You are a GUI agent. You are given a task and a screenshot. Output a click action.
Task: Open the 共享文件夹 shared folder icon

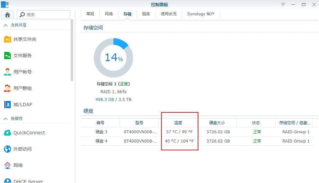coord(8,39)
